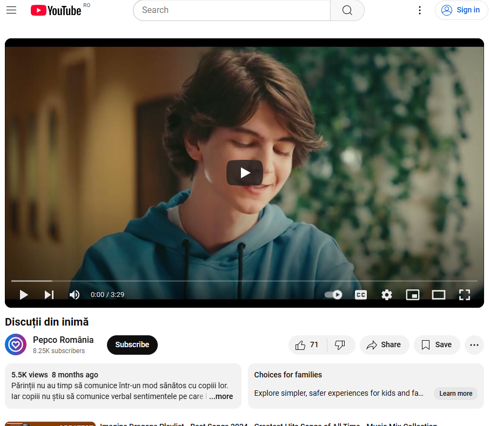Subscribe to Pepco România channel

click(132, 345)
